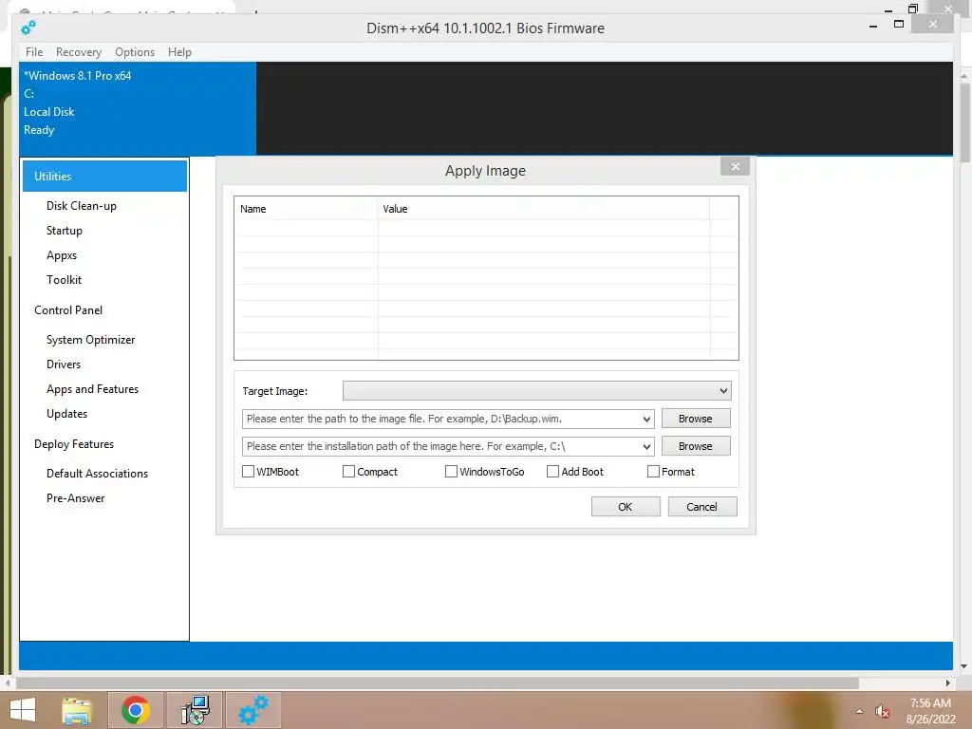Viewport: 972px width, 729px height.
Task: Click the Value column header
Action: coord(544,209)
